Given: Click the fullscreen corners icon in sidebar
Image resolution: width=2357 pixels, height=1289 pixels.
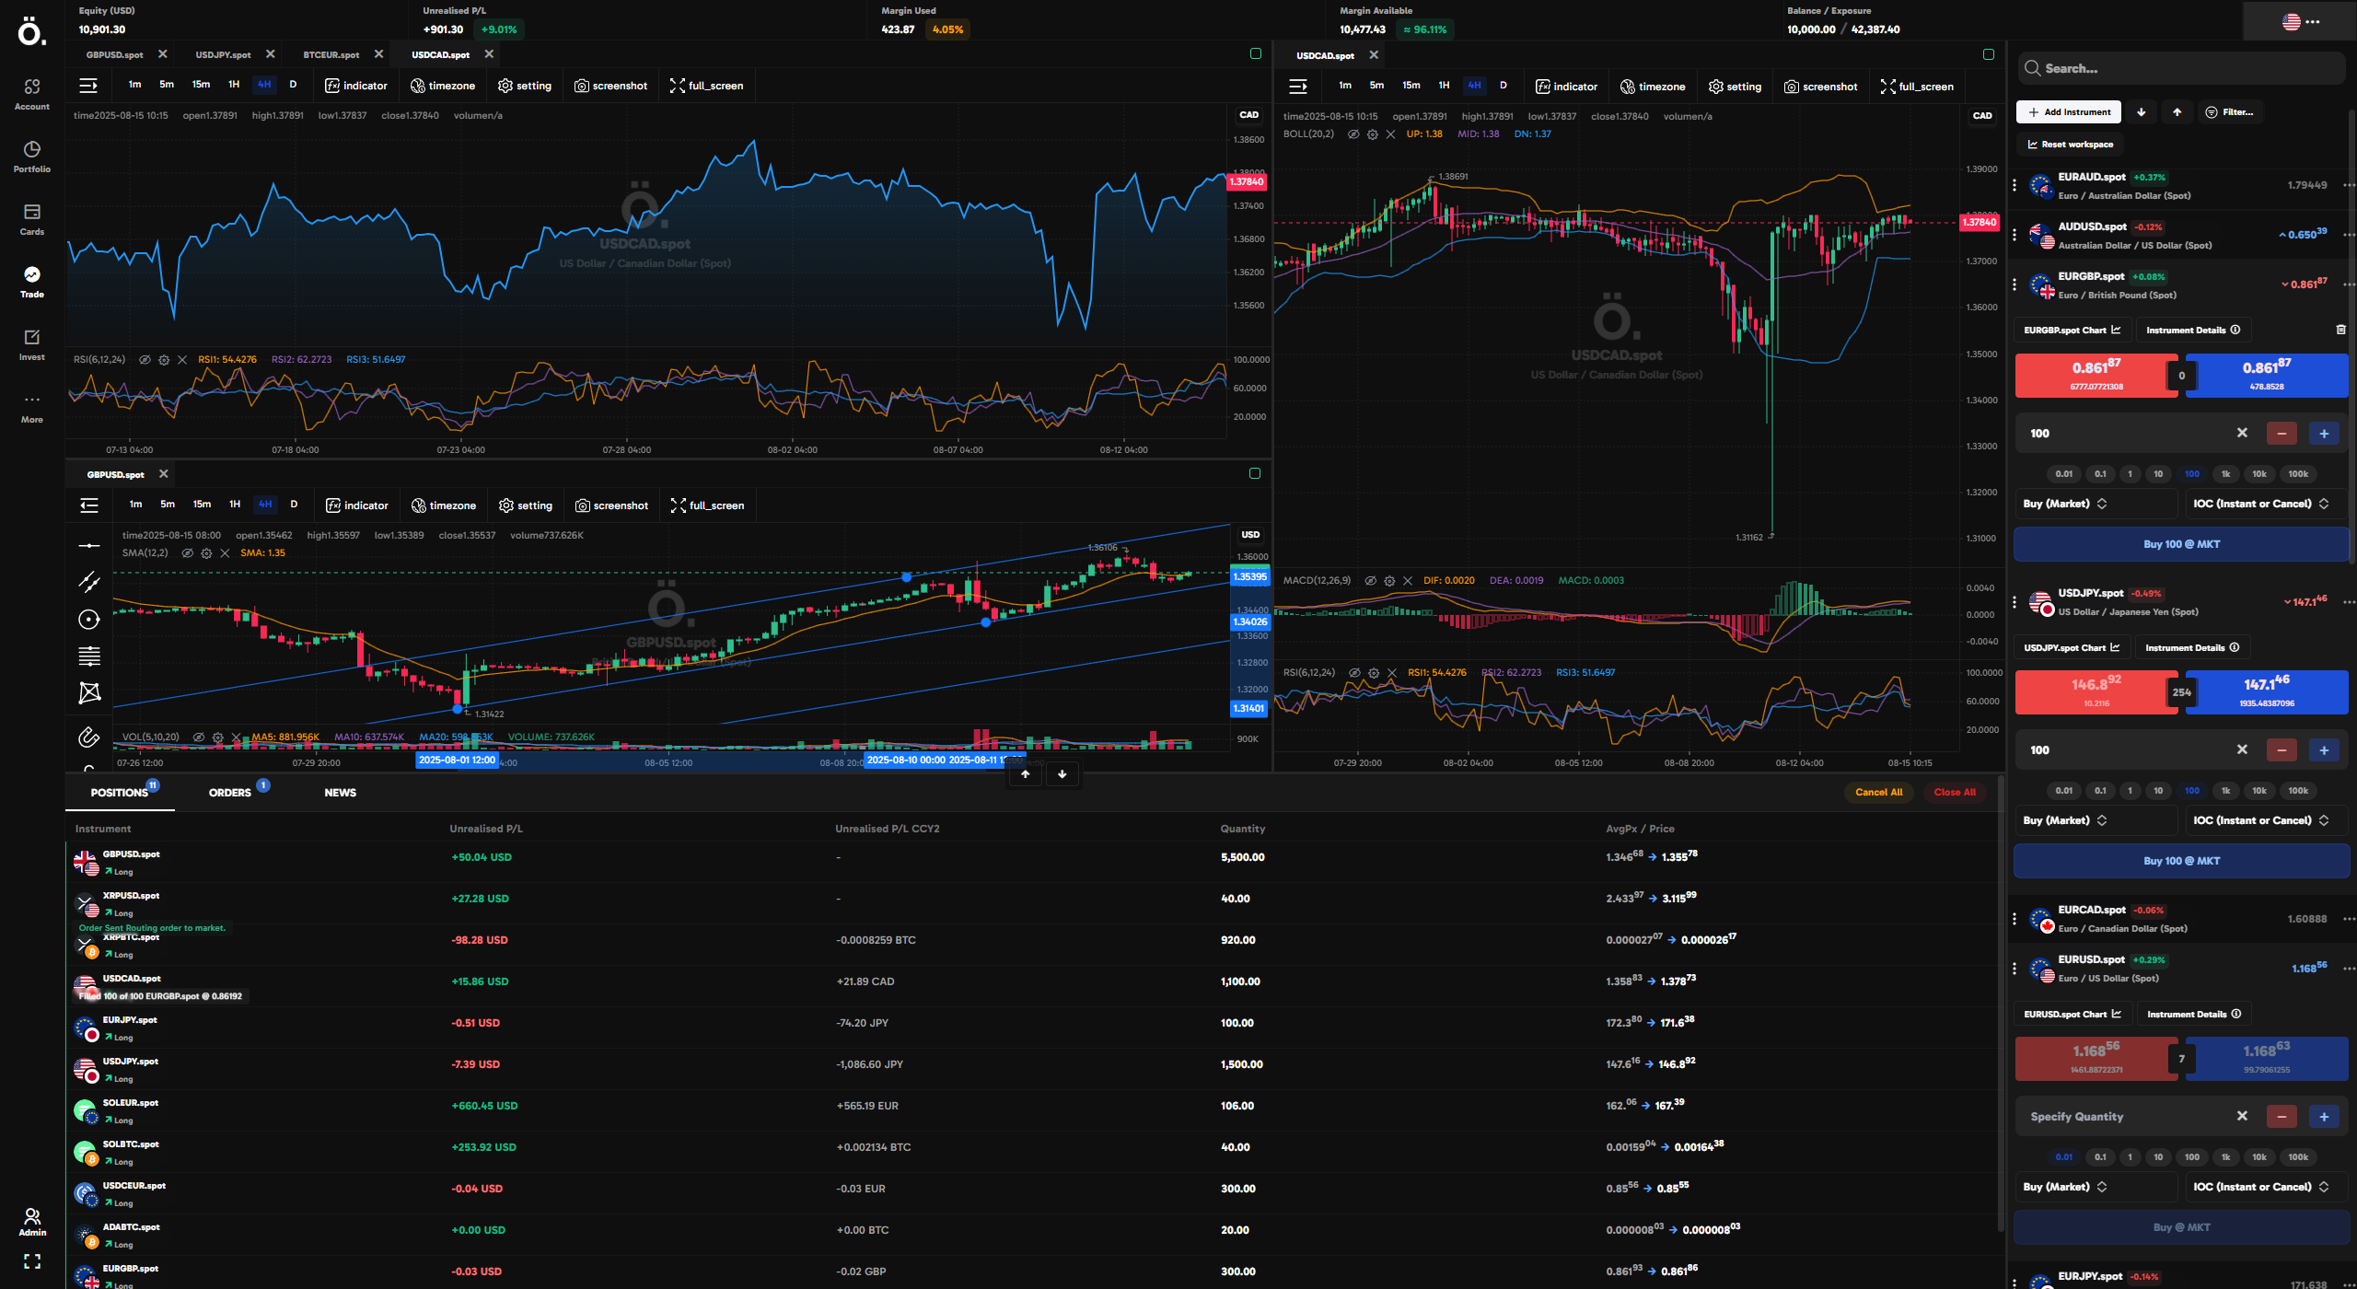Looking at the screenshot, I should tap(32, 1261).
